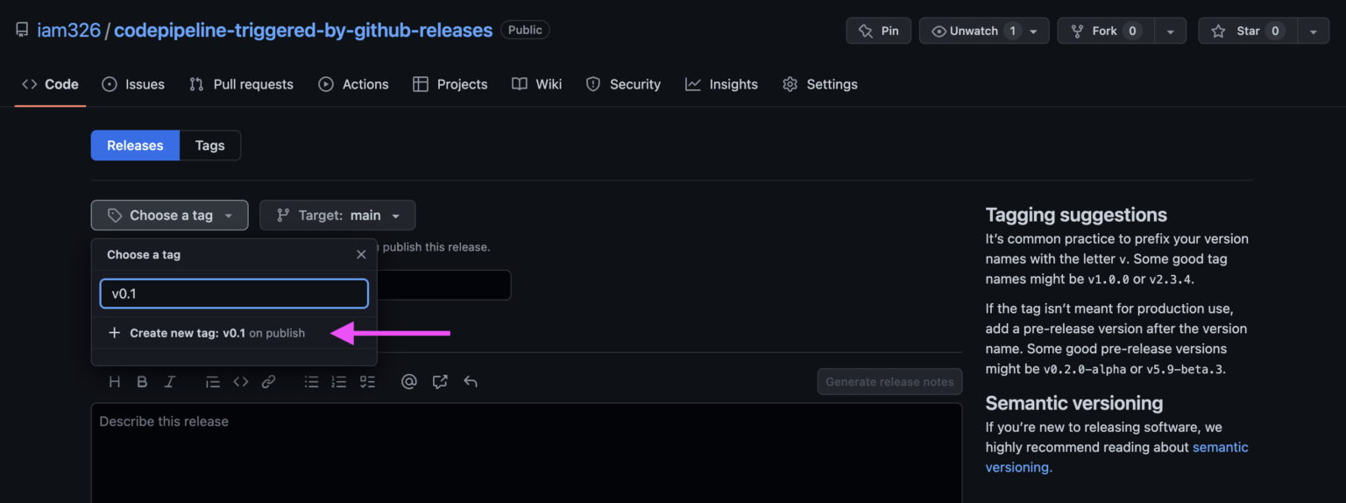Mention a user with @ icon

pos(409,381)
